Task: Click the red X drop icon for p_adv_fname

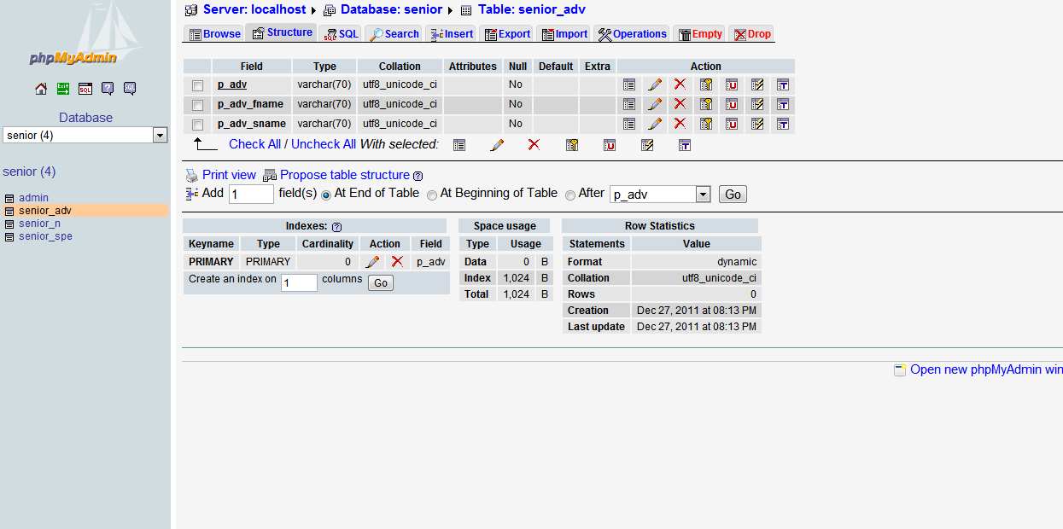Action: [680, 104]
